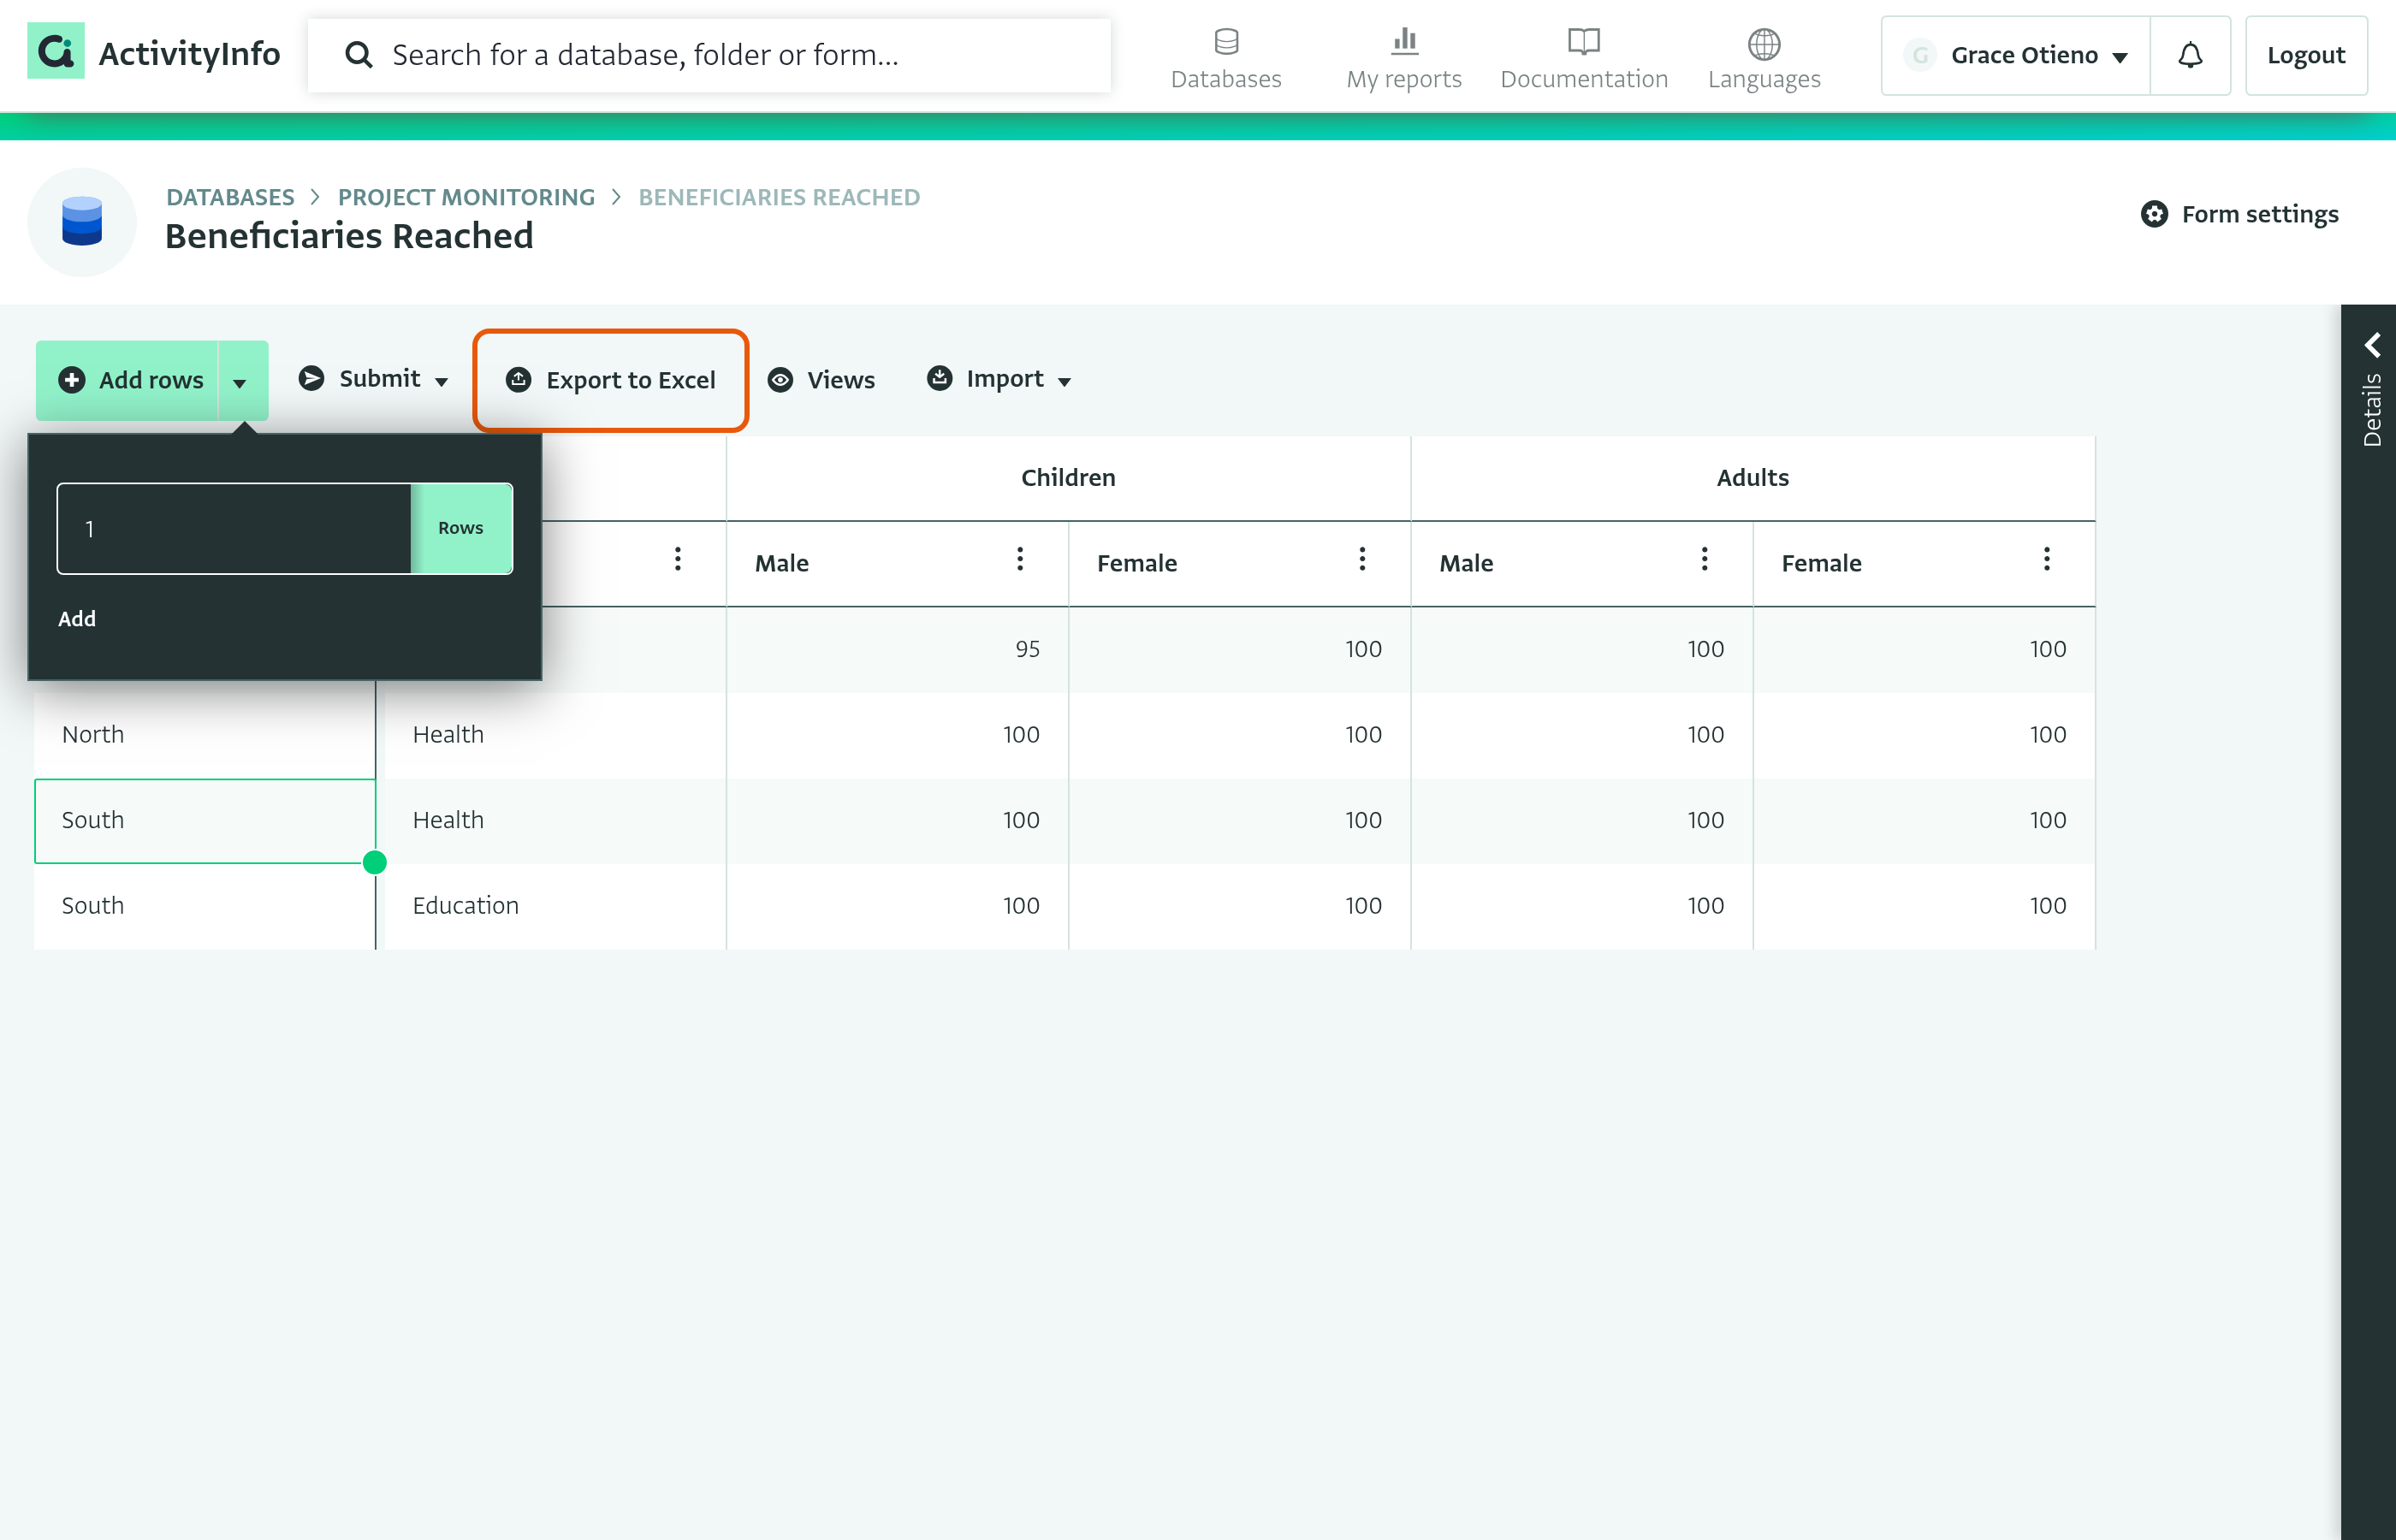Click Export to Excel button
Image resolution: width=2396 pixels, height=1540 pixels.
(x=611, y=380)
